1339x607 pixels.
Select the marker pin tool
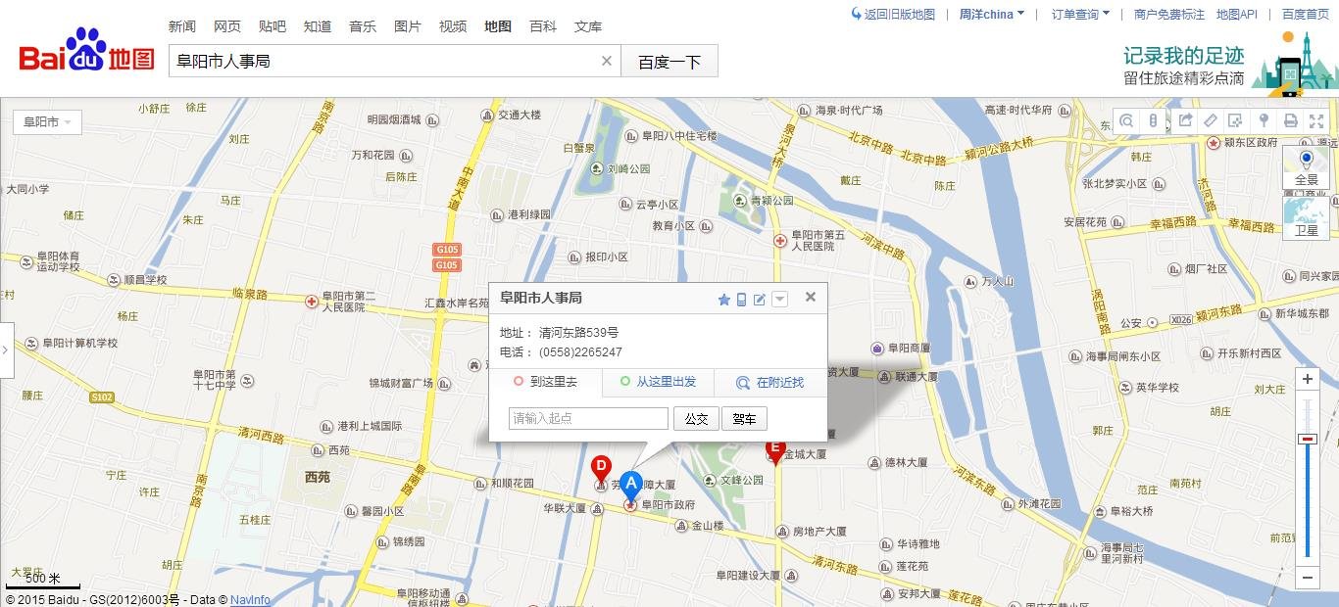(x=1264, y=121)
